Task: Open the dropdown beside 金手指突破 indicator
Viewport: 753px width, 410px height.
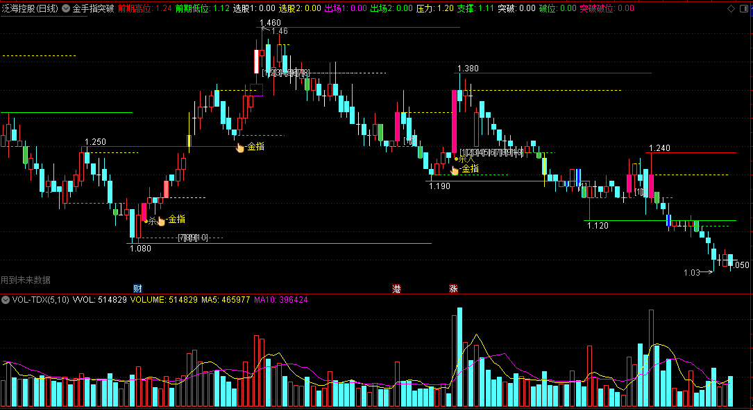Action: (x=66, y=8)
